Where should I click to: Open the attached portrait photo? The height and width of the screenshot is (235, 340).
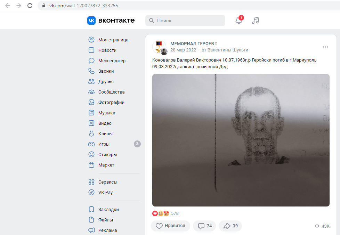pos(241,140)
